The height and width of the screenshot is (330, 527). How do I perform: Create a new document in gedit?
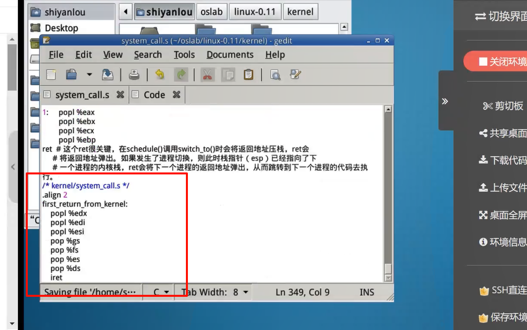[51, 75]
